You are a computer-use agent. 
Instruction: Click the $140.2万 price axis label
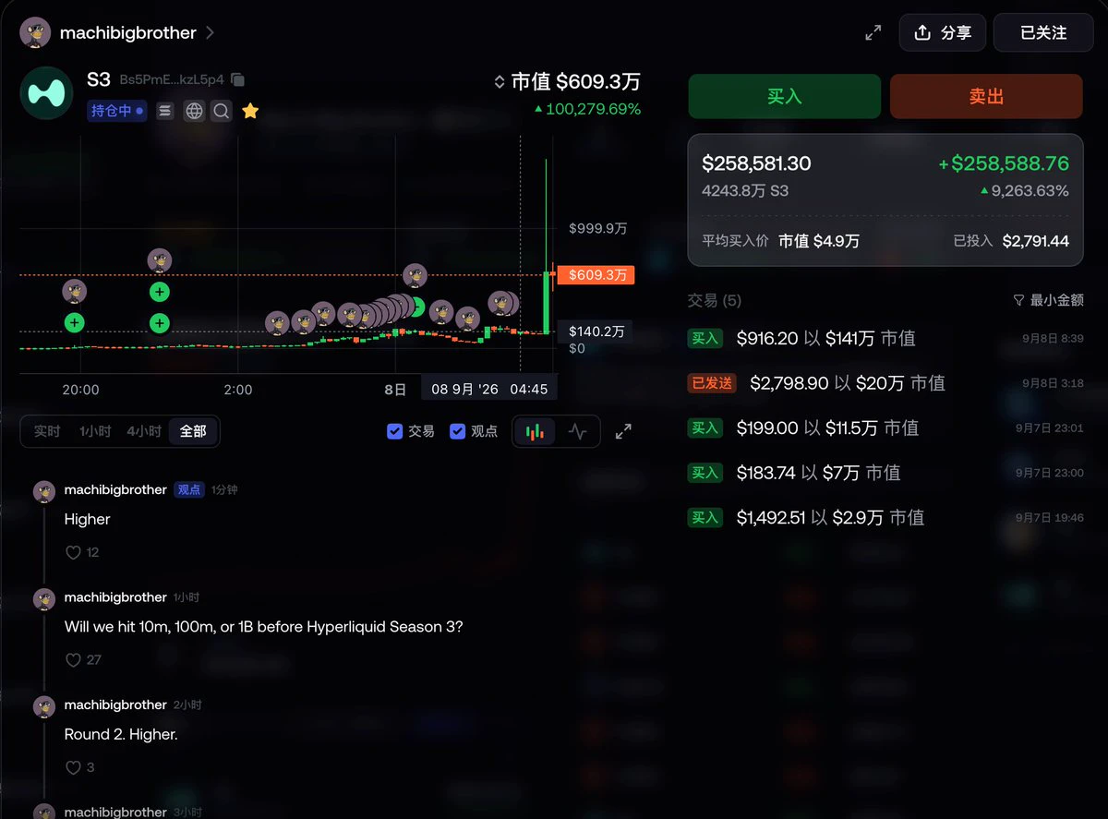pyautogui.click(x=596, y=331)
